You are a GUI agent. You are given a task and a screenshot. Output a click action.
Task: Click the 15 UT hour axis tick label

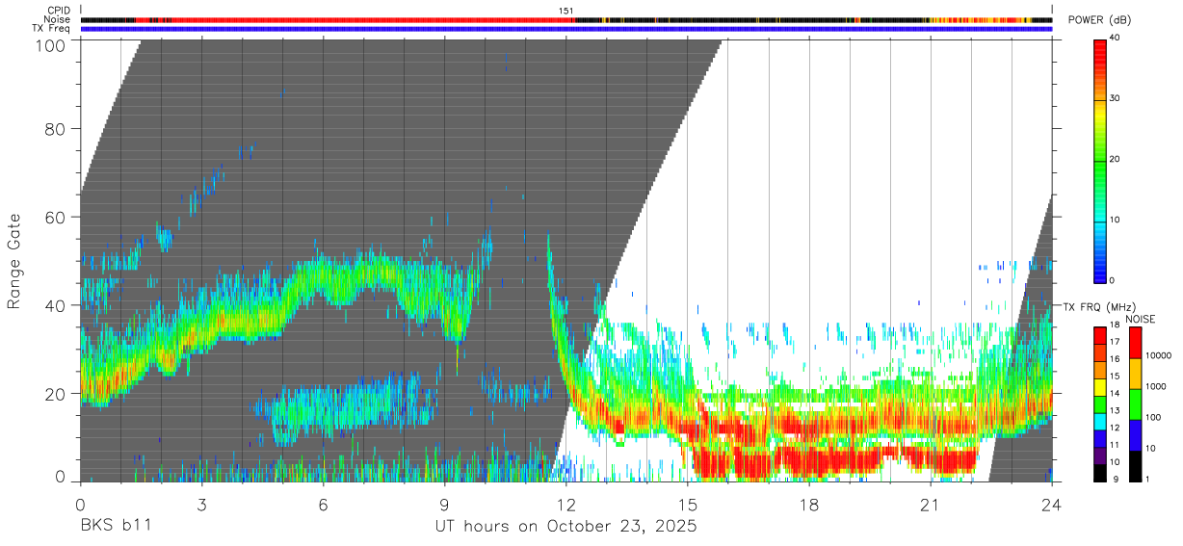tap(687, 506)
